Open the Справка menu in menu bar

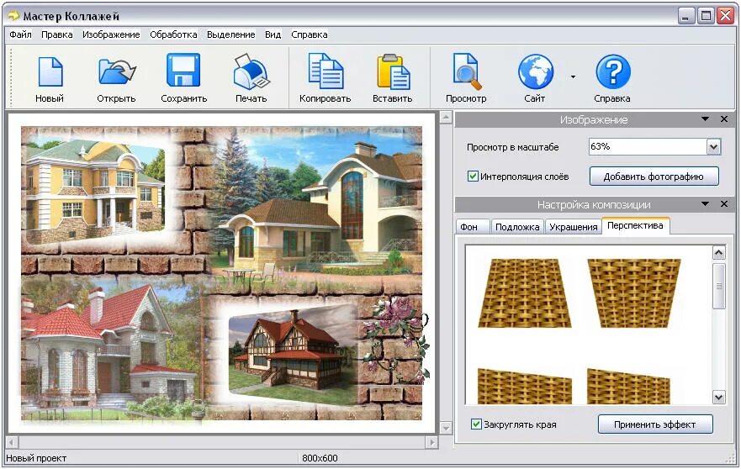click(309, 34)
